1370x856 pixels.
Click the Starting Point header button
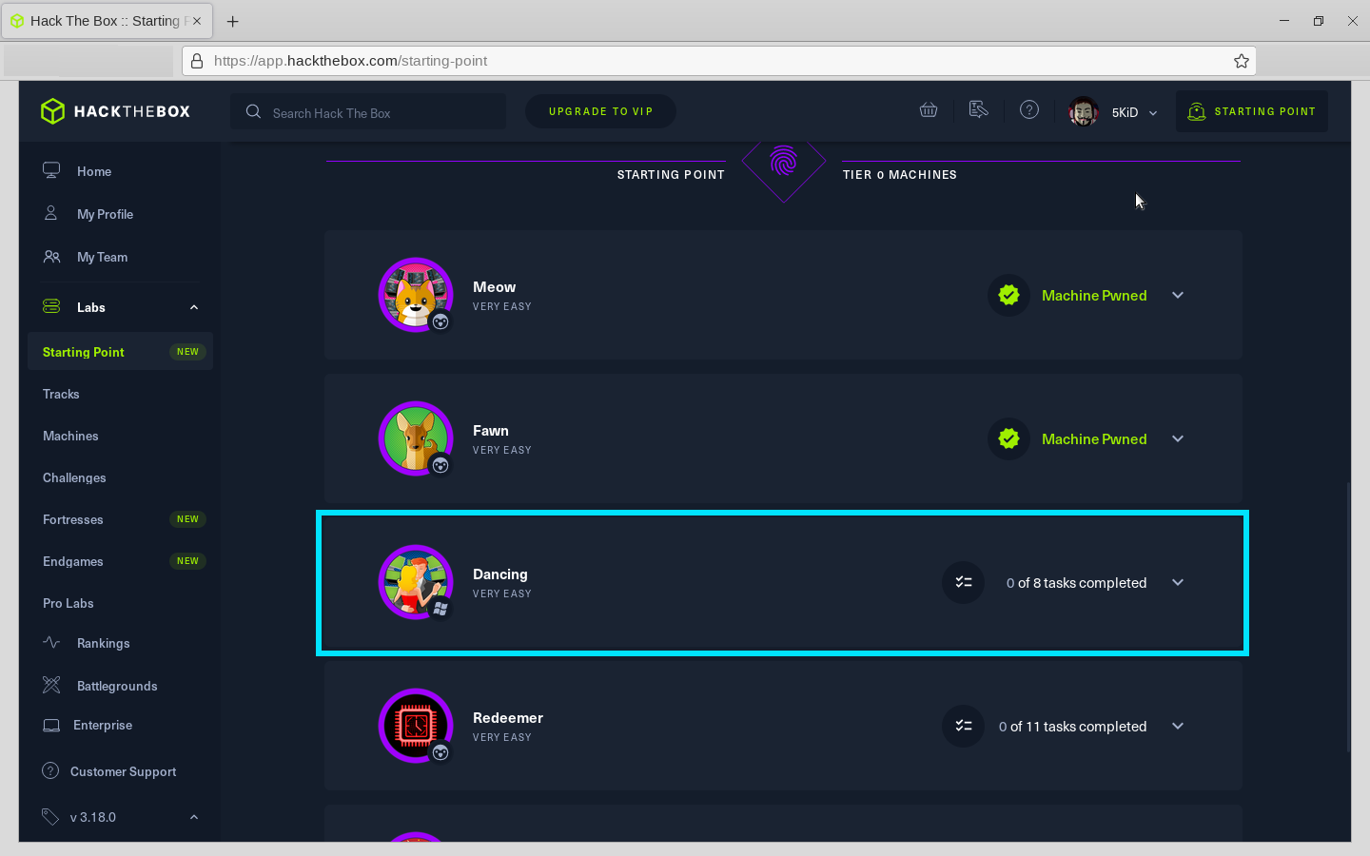click(1251, 111)
